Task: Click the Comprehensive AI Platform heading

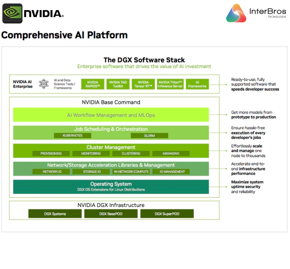Action: tap(65, 35)
